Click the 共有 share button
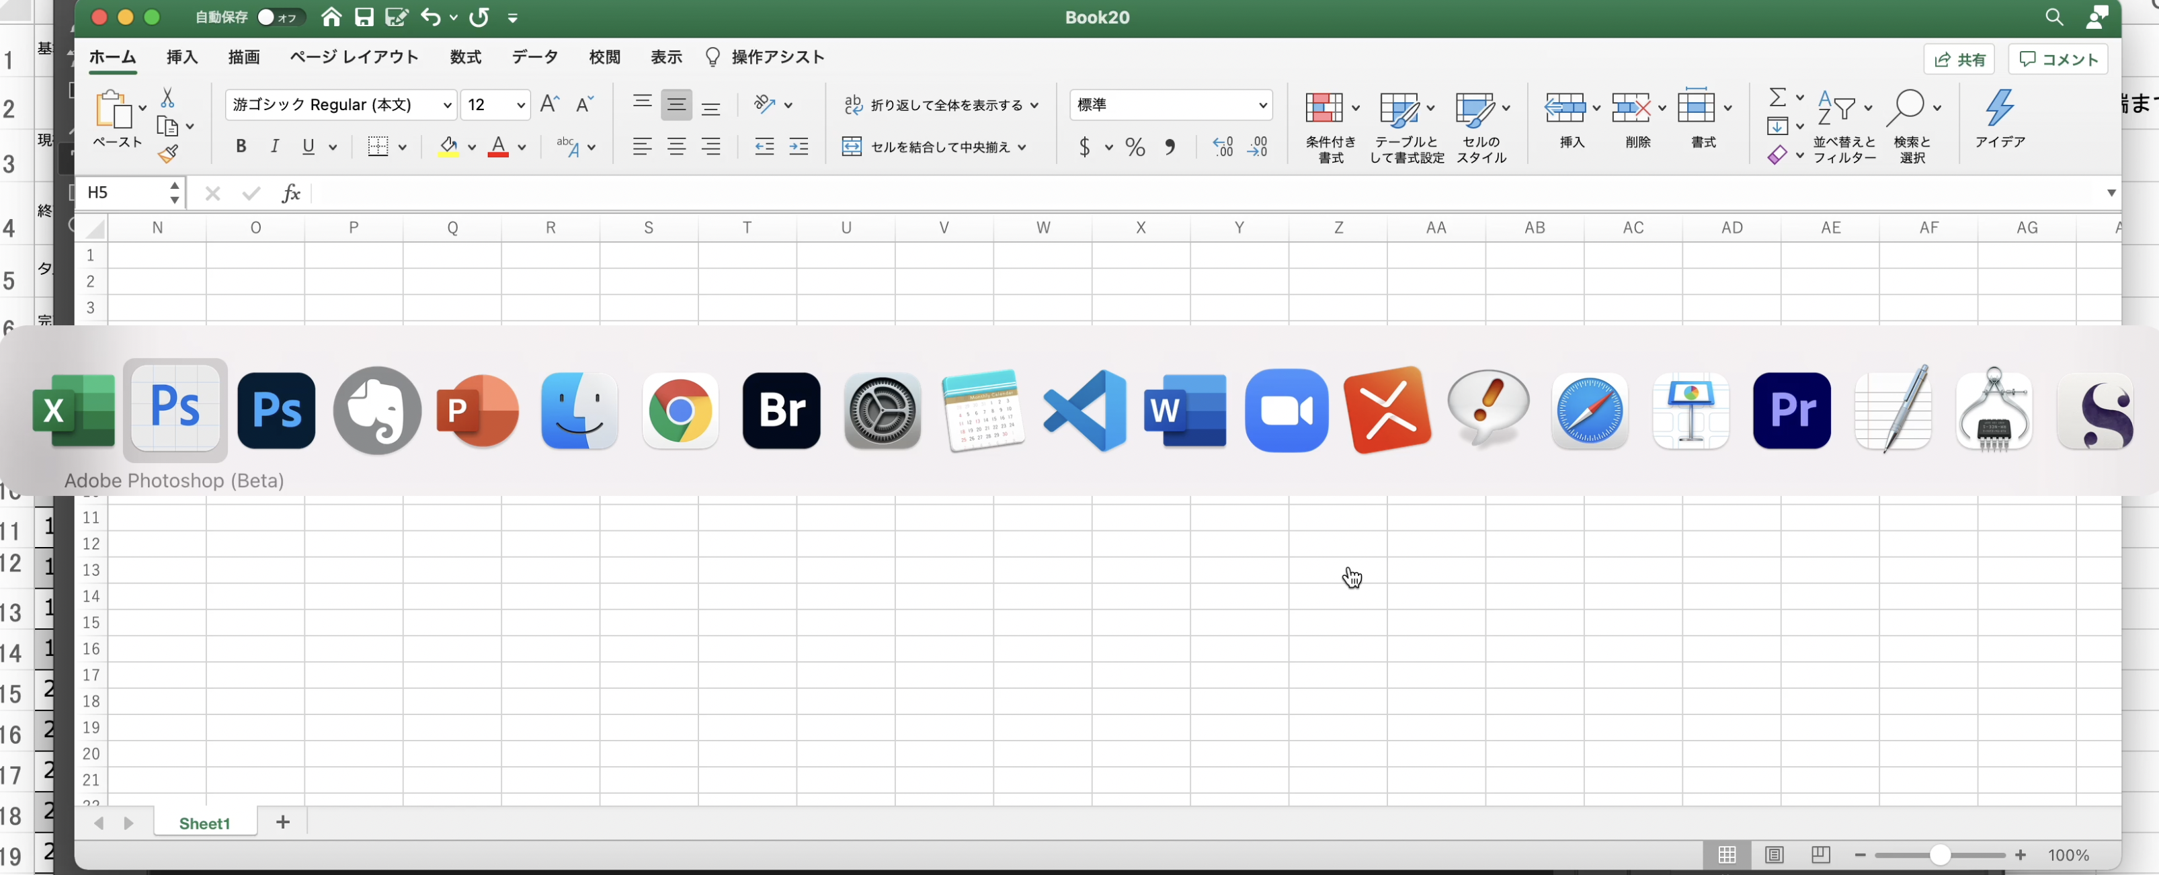Screen dimensions: 2159x875 click(x=1959, y=60)
